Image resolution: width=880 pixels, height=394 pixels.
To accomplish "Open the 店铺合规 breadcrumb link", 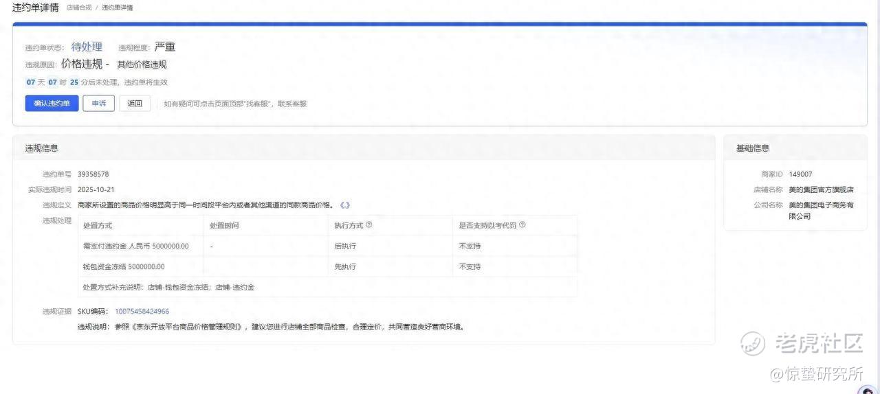I will [x=78, y=8].
